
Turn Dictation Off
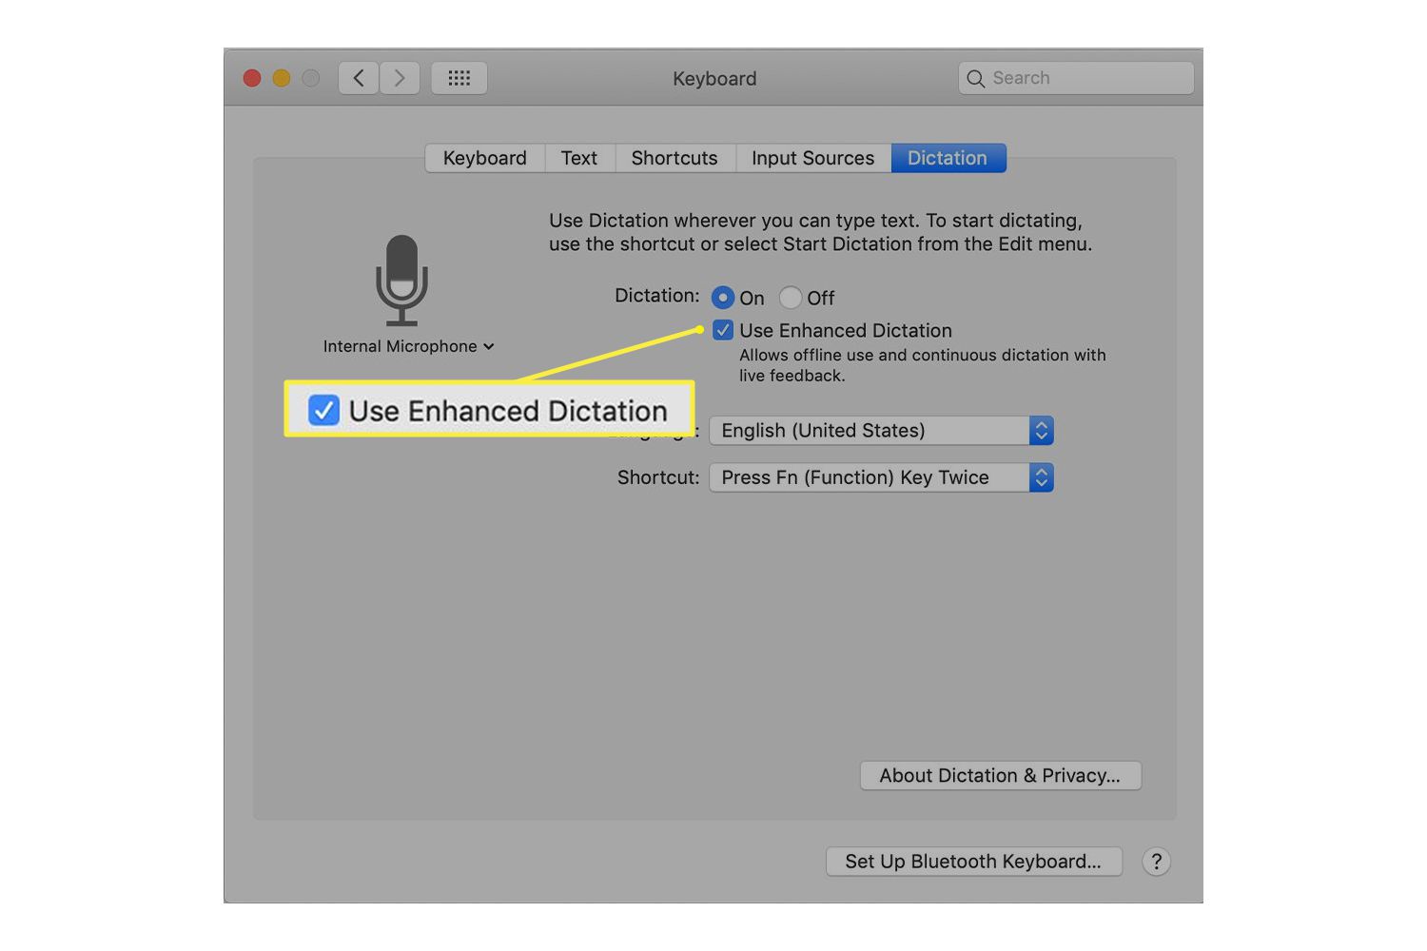(x=791, y=298)
